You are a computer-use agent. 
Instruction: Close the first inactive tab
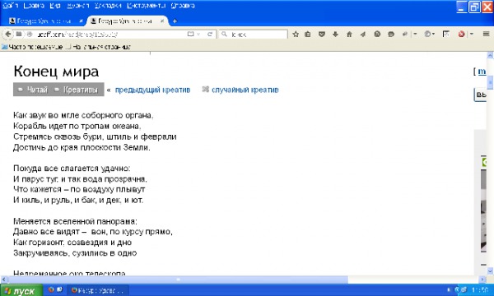click(x=81, y=21)
